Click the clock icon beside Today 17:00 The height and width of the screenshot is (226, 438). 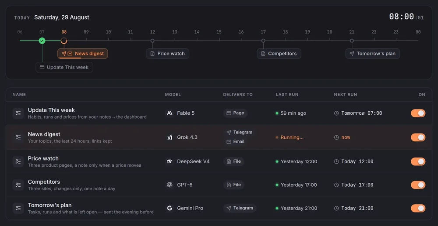(x=336, y=185)
